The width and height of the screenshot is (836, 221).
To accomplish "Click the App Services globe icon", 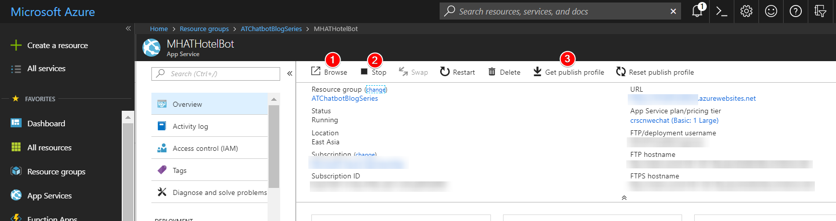I will coord(16,195).
